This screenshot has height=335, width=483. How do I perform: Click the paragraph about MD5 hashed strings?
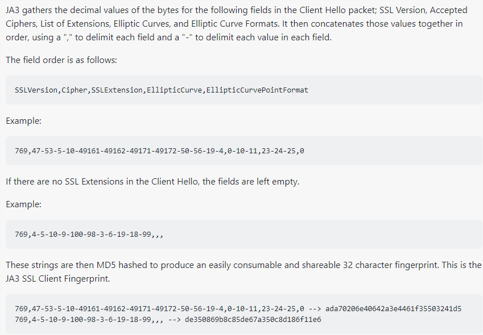243,271
